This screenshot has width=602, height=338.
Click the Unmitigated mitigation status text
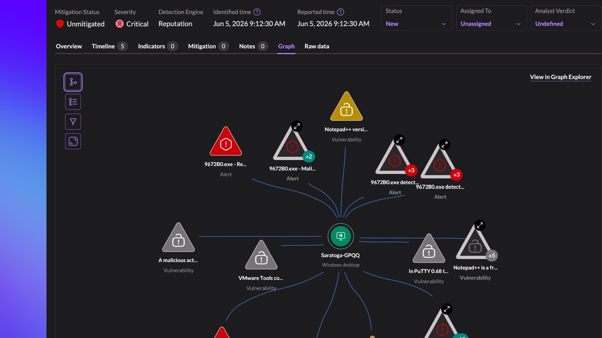pos(86,24)
